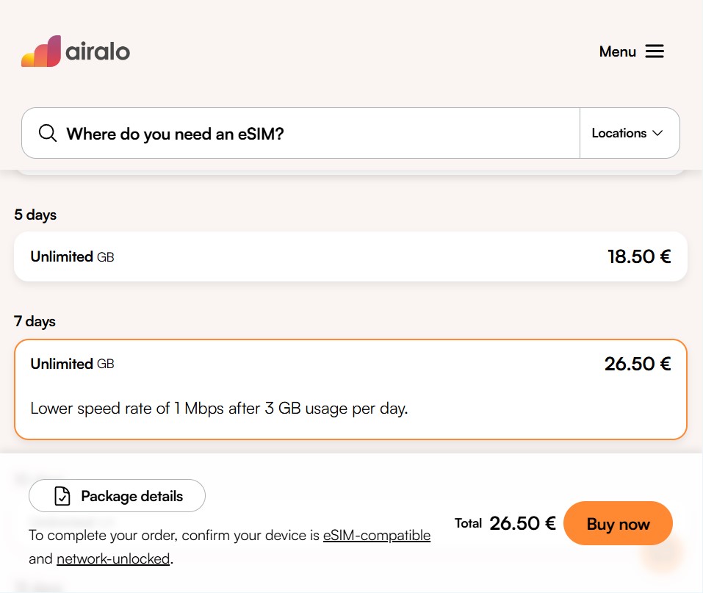Click the Menu label in the header
This screenshot has height=593, width=703.
(617, 51)
